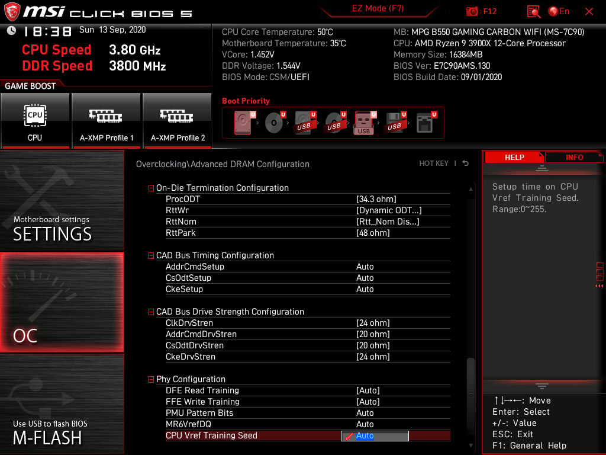This screenshot has width=606, height=455.
Task: Select the MR6VrefDQ Auto value
Action: click(x=365, y=424)
